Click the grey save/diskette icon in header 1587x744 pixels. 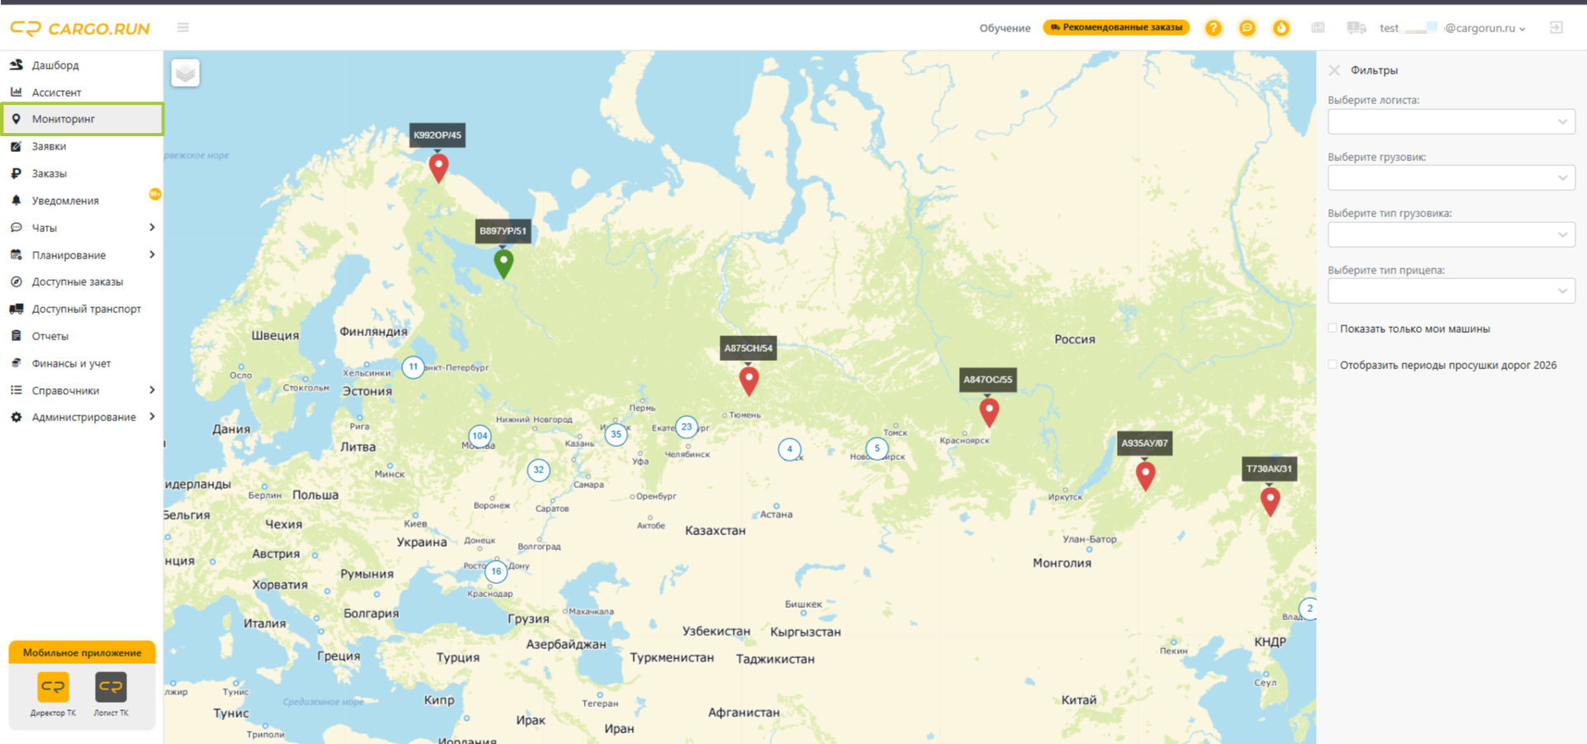[x=1318, y=28]
